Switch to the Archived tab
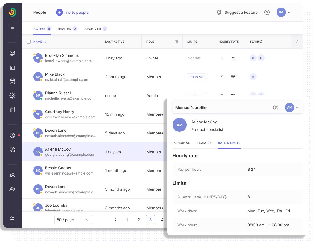Screen dimensions: 314x241 95,29
